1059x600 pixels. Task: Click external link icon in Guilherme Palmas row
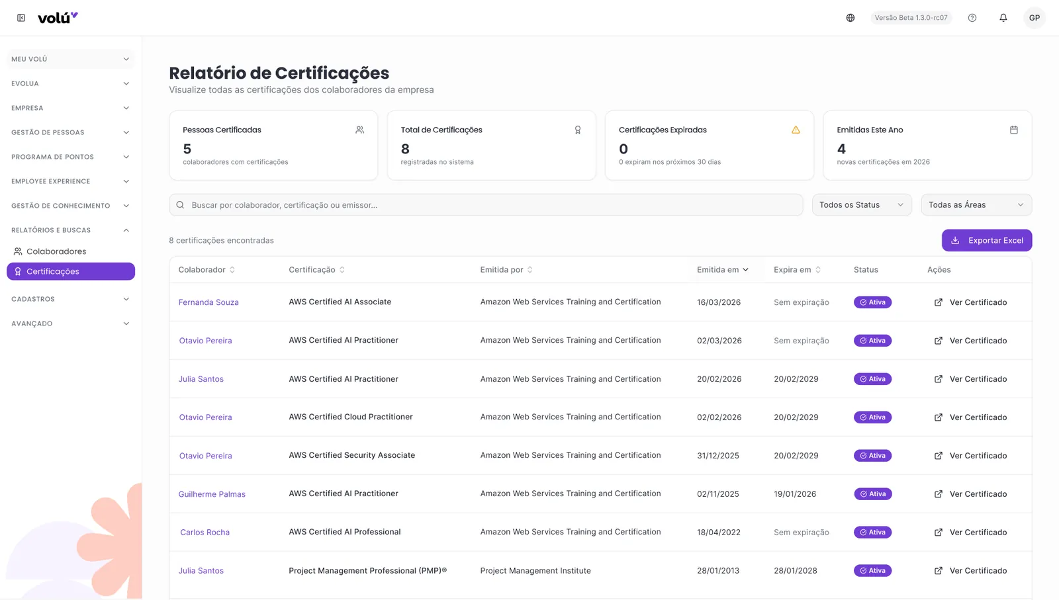(x=939, y=494)
